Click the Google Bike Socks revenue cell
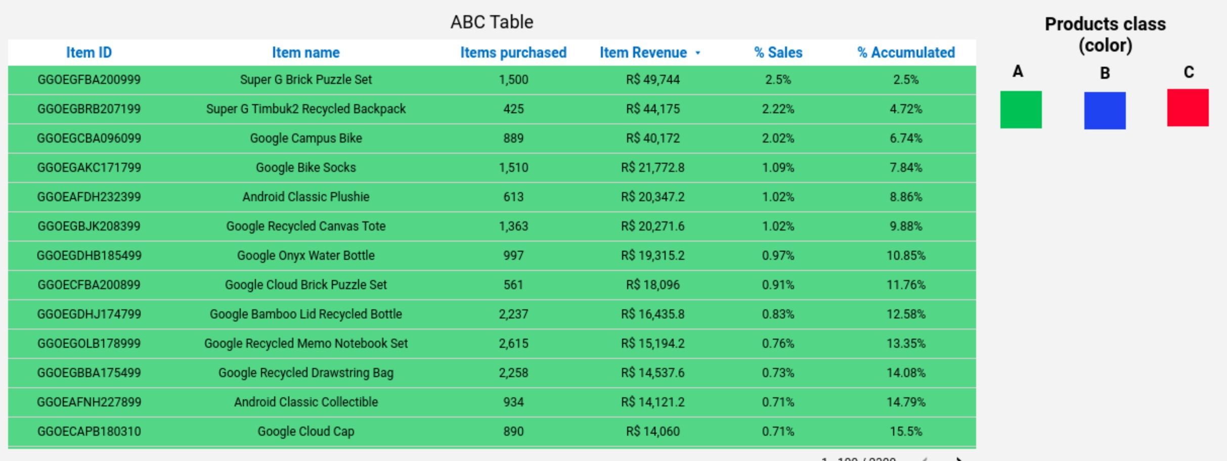Screen dimensions: 1227x461 coord(652,168)
